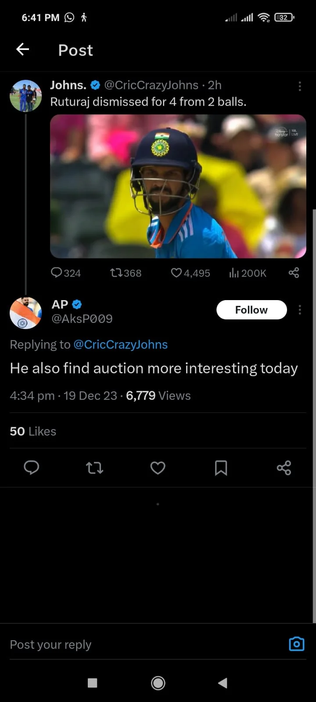Tap the 'Post your reply' field

tap(132, 645)
